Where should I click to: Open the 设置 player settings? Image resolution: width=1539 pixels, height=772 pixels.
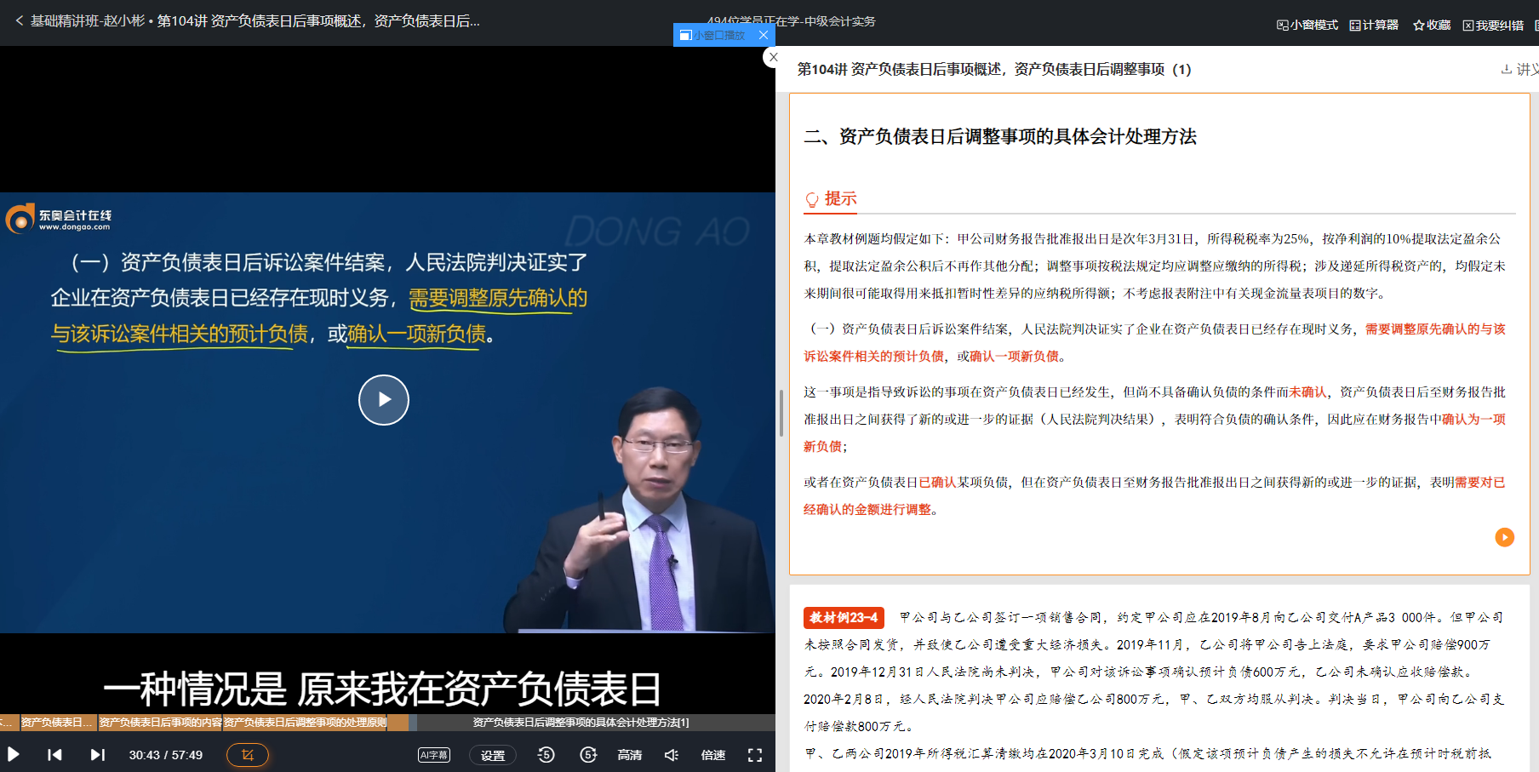pyautogui.click(x=493, y=754)
